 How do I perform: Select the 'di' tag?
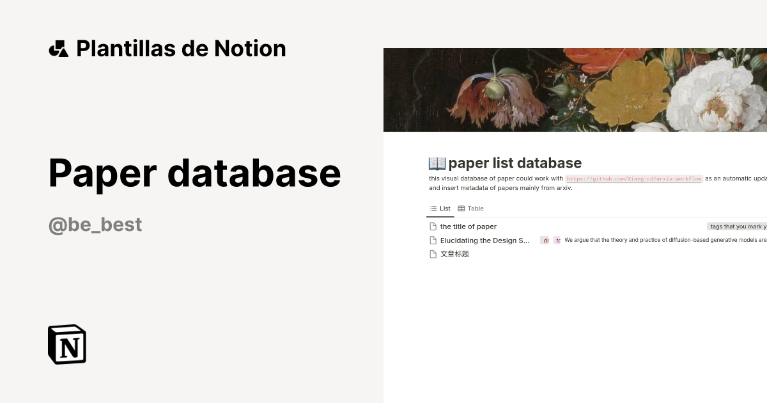(x=546, y=240)
